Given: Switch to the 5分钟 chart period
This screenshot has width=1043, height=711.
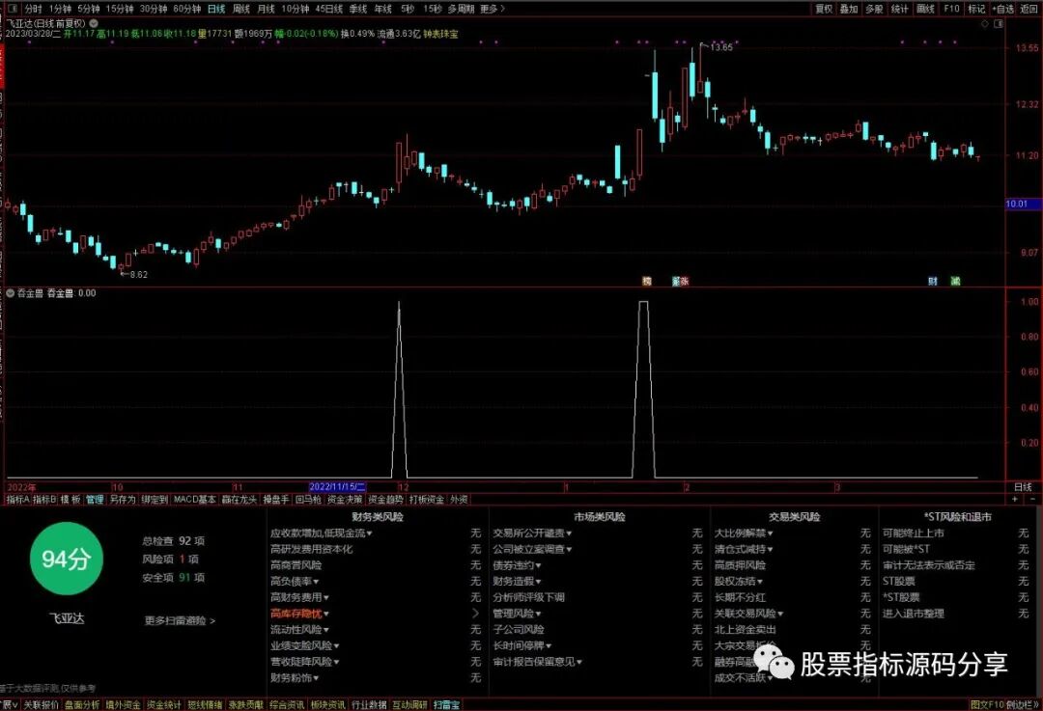Looking at the screenshot, I should pos(88,9).
